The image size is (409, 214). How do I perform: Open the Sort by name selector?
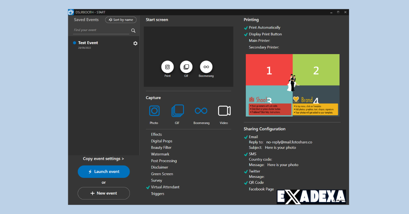coord(121,19)
